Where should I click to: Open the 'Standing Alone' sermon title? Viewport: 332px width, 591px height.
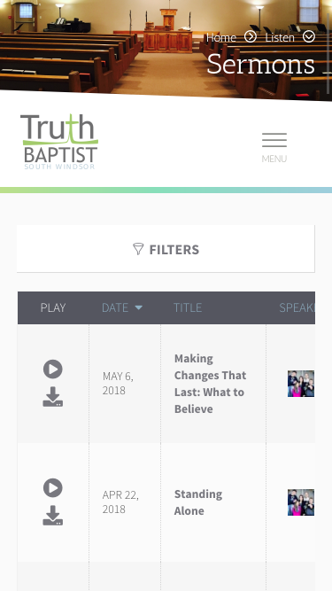(x=198, y=502)
